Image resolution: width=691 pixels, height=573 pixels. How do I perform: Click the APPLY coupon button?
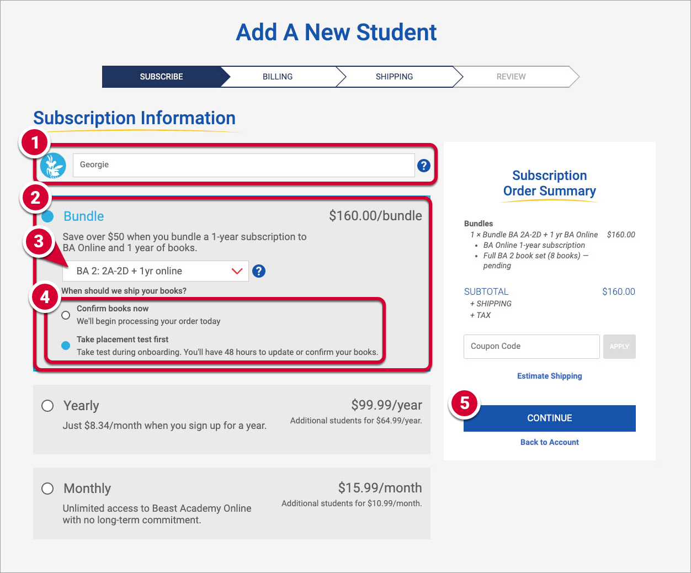pyautogui.click(x=619, y=347)
